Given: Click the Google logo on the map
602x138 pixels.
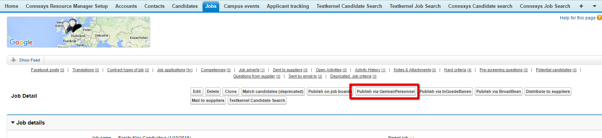Looking at the screenshot, I should 21,42.
